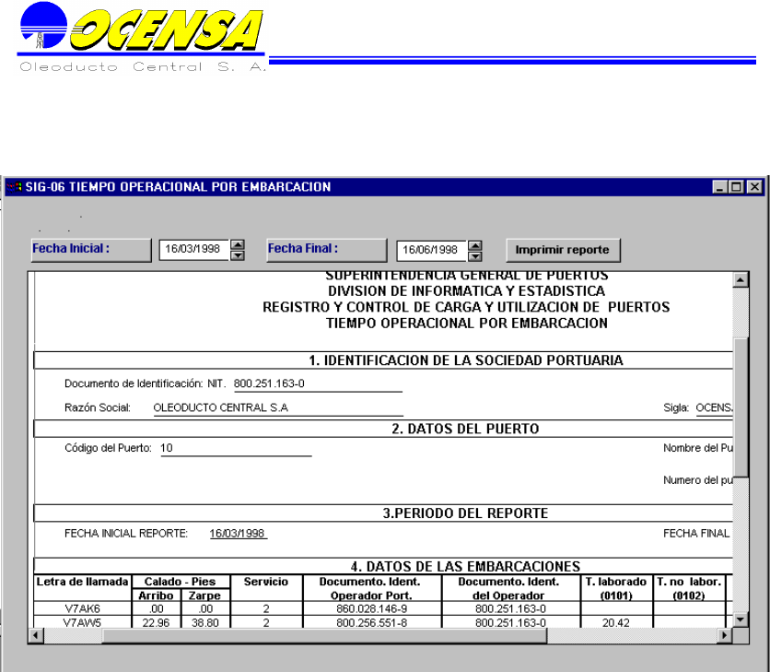This screenshot has height=672, width=770.
Task: Click the T. no labor. (0102) header
Action: (690, 588)
